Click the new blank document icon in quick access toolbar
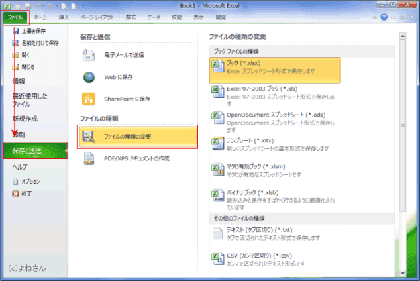The width and height of the screenshot is (420, 281). pos(74,6)
